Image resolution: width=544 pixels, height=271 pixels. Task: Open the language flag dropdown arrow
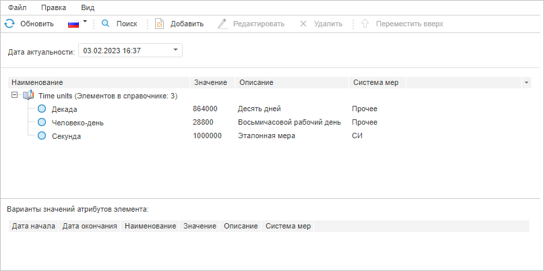pos(86,22)
